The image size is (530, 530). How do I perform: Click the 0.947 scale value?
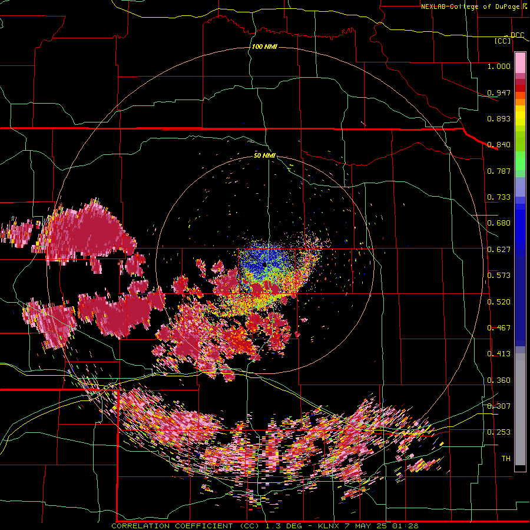pyautogui.click(x=499, y=92)
